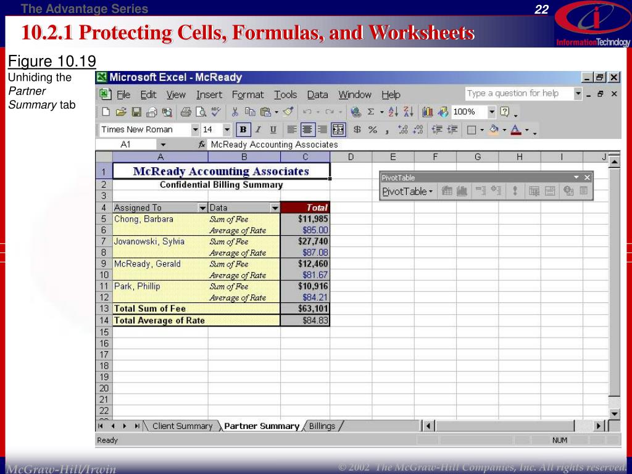Select the $63,101 total cell

pyautogui.click(x=305, y=309)
